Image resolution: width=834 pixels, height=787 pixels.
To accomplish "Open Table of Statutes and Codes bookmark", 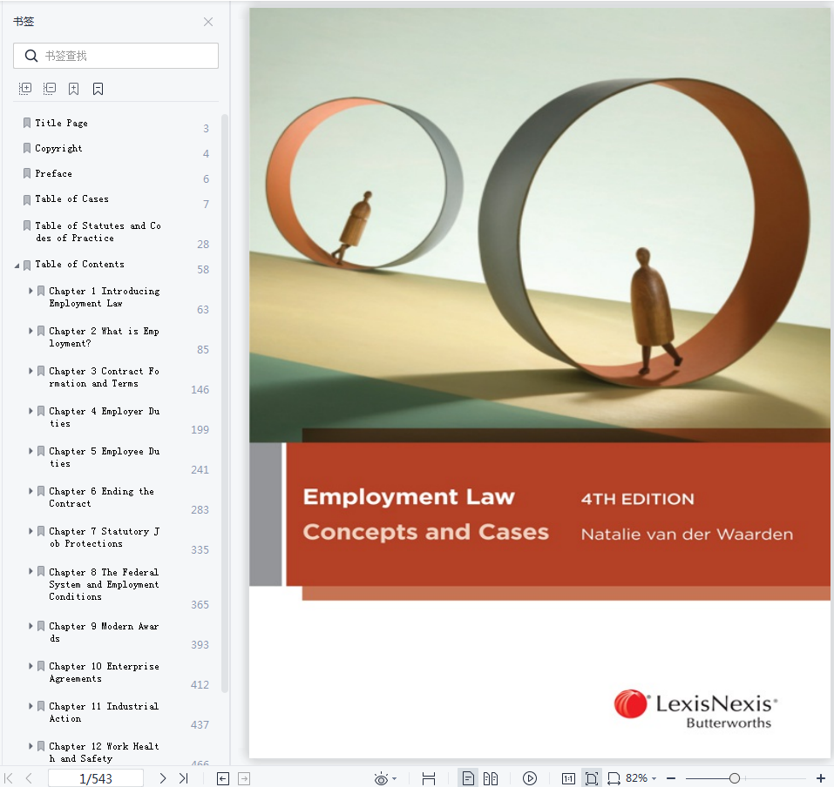I will [98, 232].
